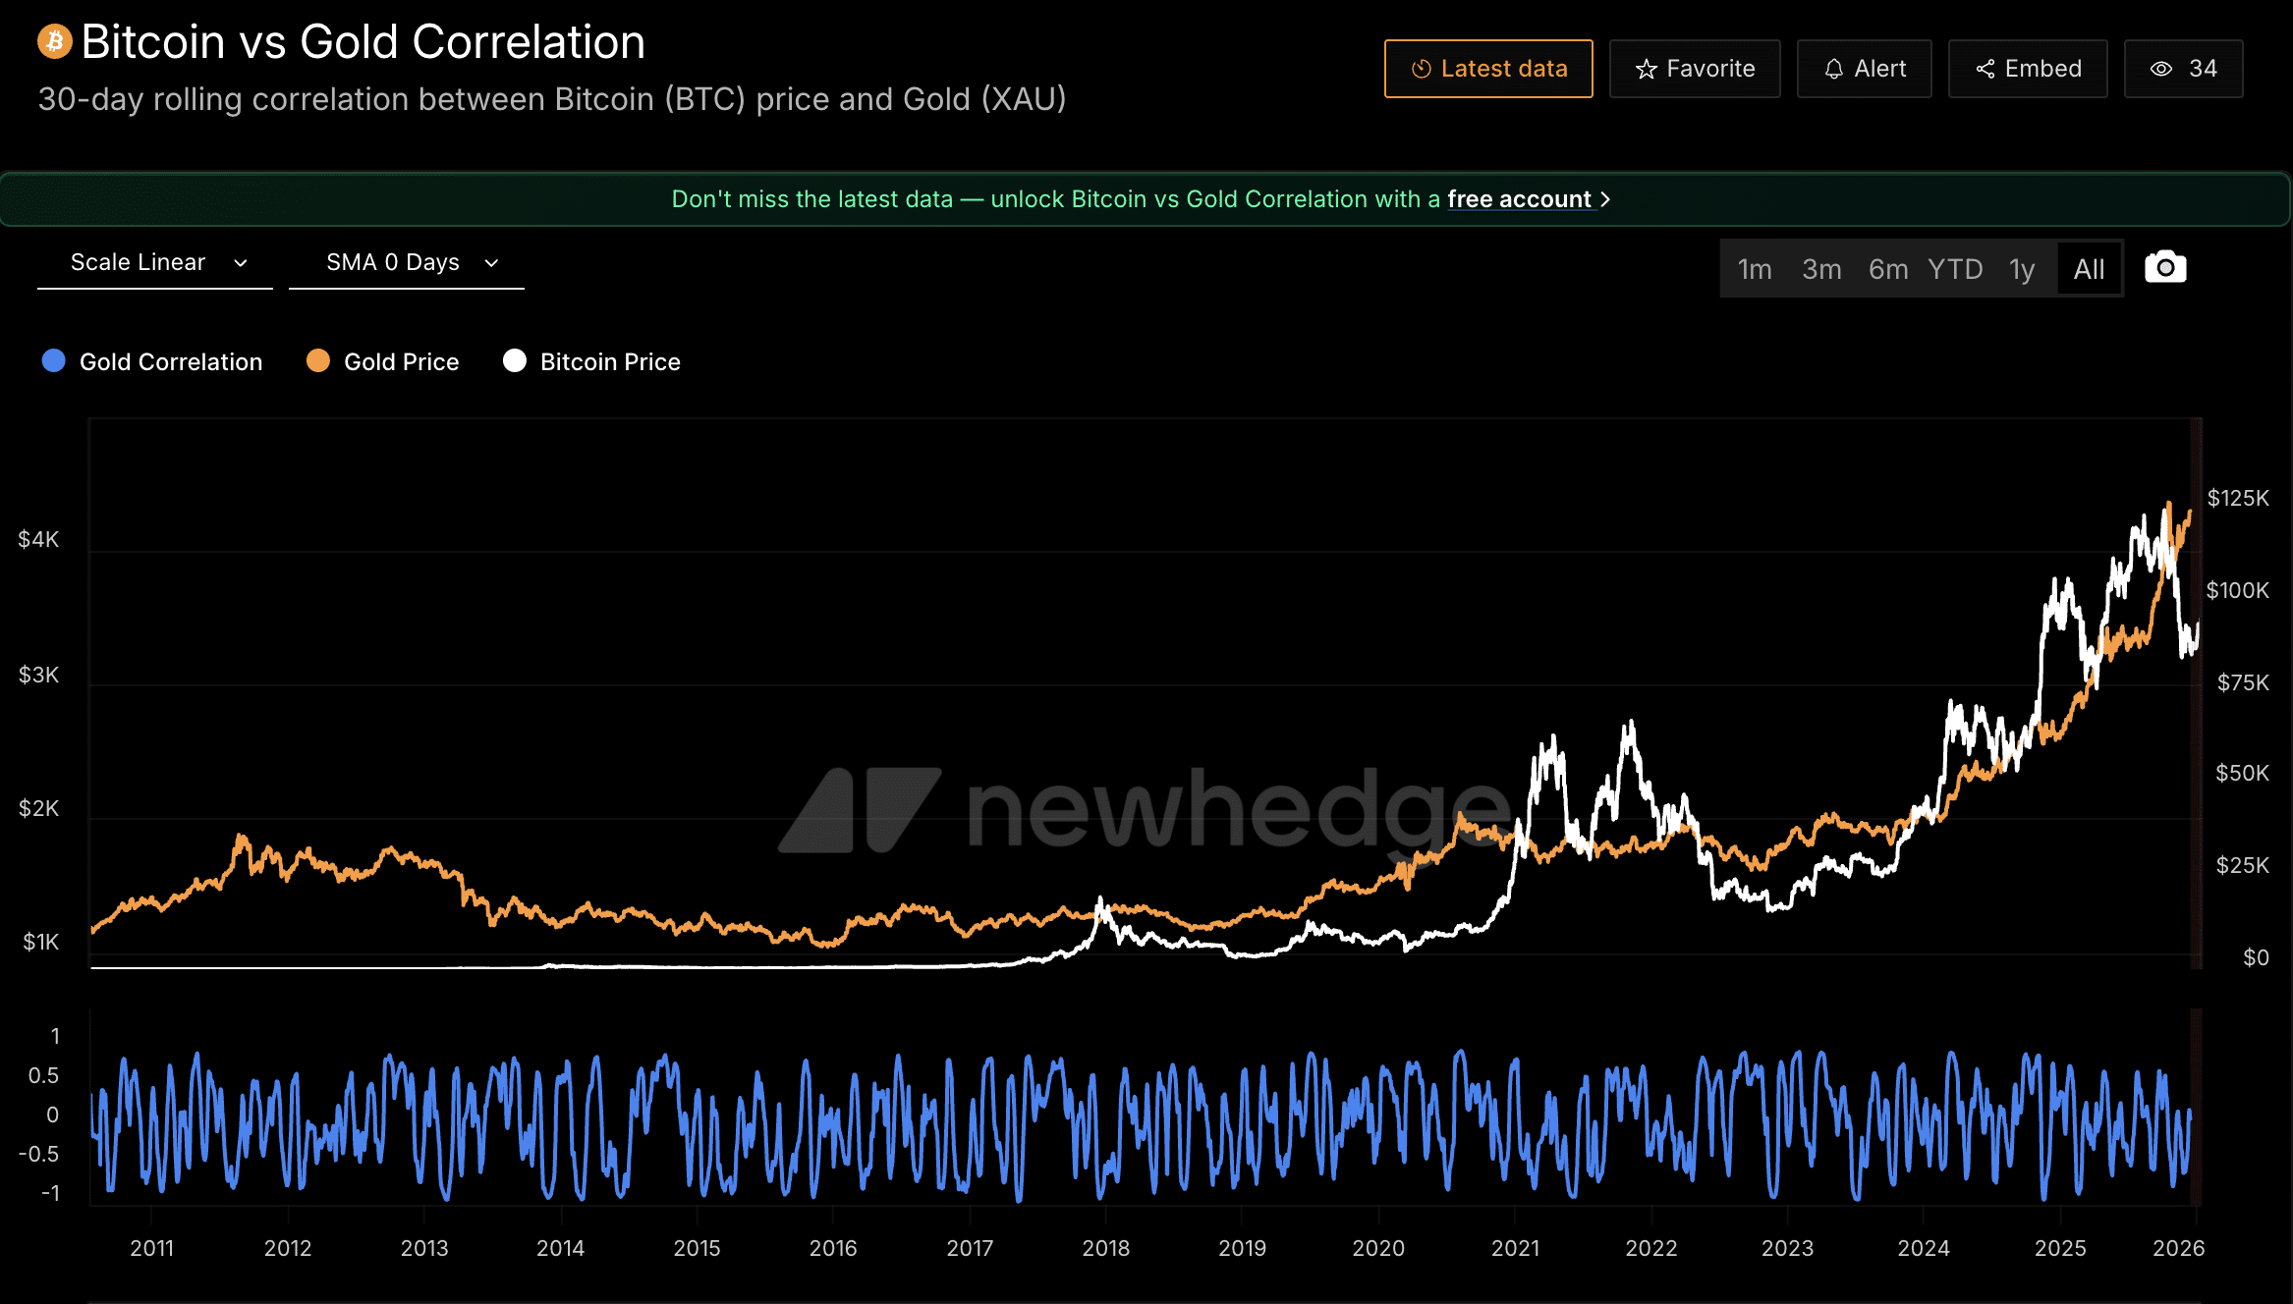The width and height of the screenshot is (2293, 1304).
Task: Switch to the YTD time range
Action: pos(1955,267)
